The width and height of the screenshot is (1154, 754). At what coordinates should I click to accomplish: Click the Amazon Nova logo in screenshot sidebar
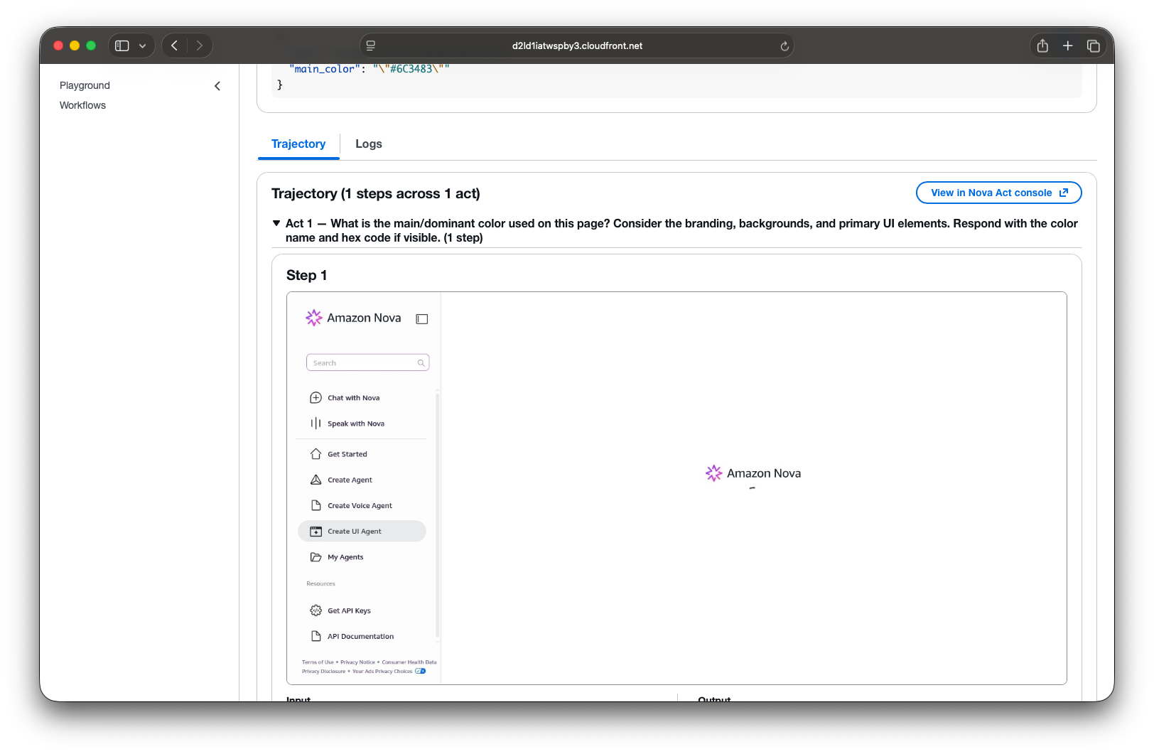point(313,318)
